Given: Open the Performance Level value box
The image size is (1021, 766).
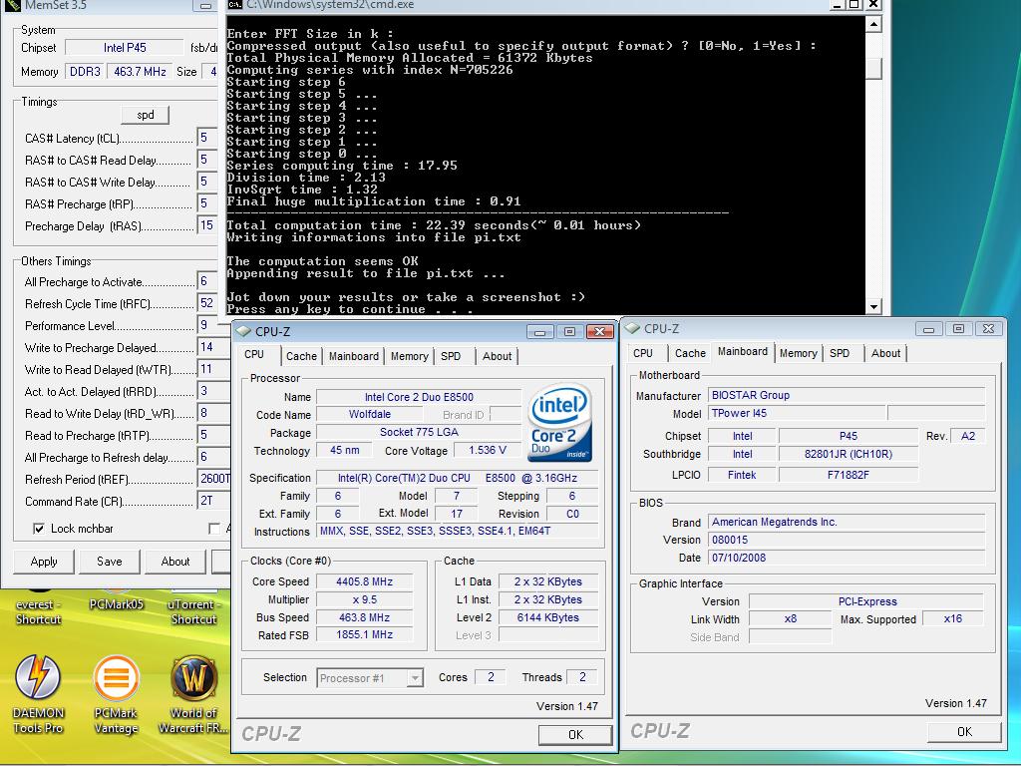Looking at the screenshot, I should (x=211, y=325).
